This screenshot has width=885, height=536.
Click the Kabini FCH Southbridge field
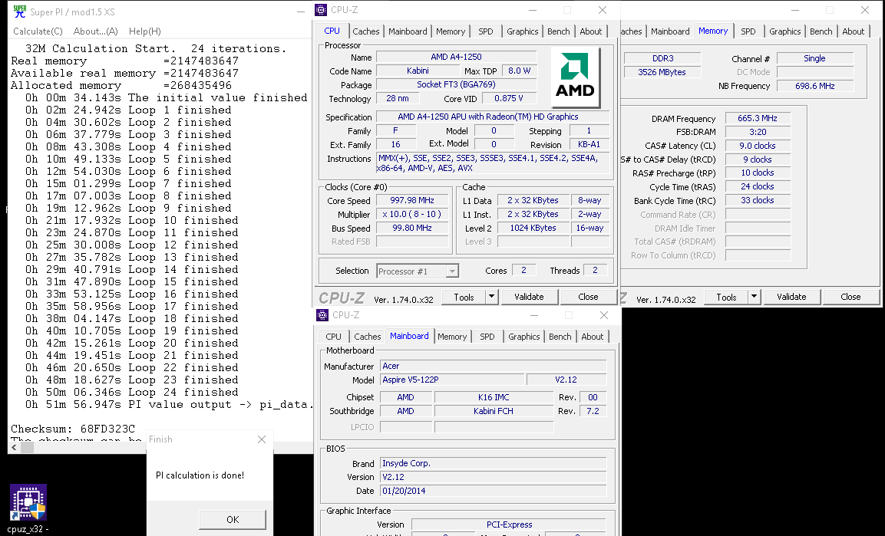pos(494,411)
